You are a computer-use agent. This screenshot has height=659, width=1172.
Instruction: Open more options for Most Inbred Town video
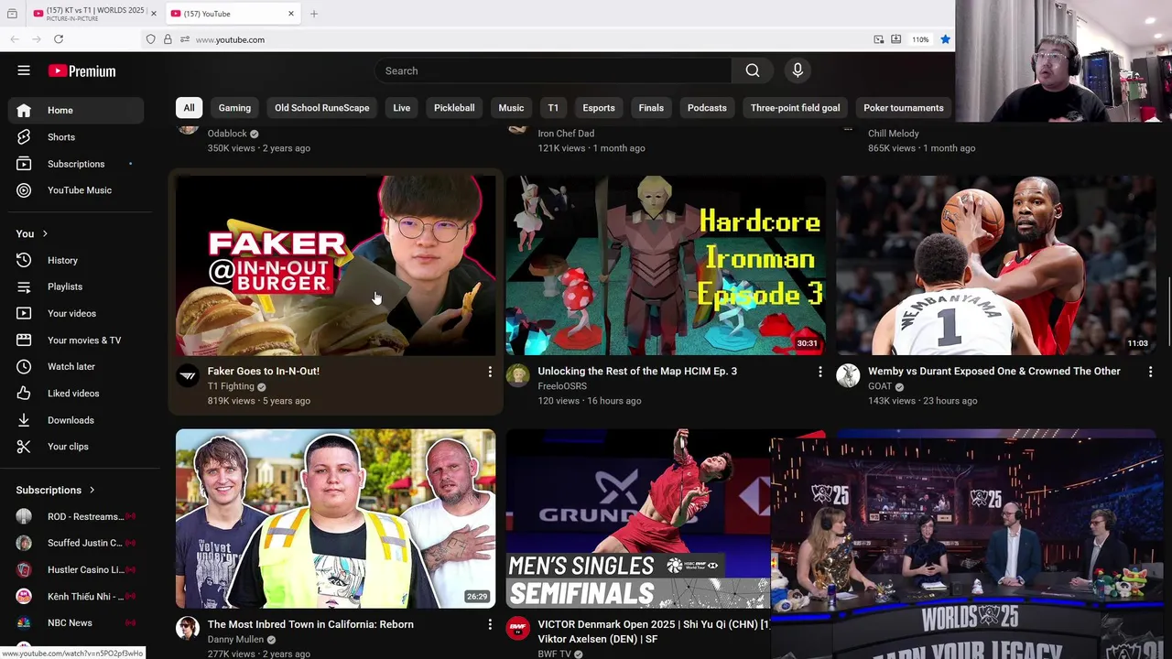point(490,624)
